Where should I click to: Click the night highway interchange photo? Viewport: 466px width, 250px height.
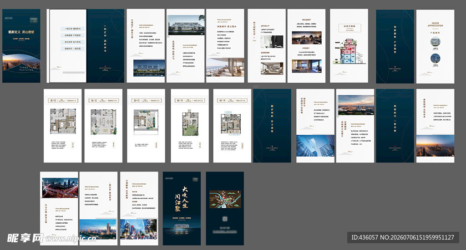click(60, 188)
